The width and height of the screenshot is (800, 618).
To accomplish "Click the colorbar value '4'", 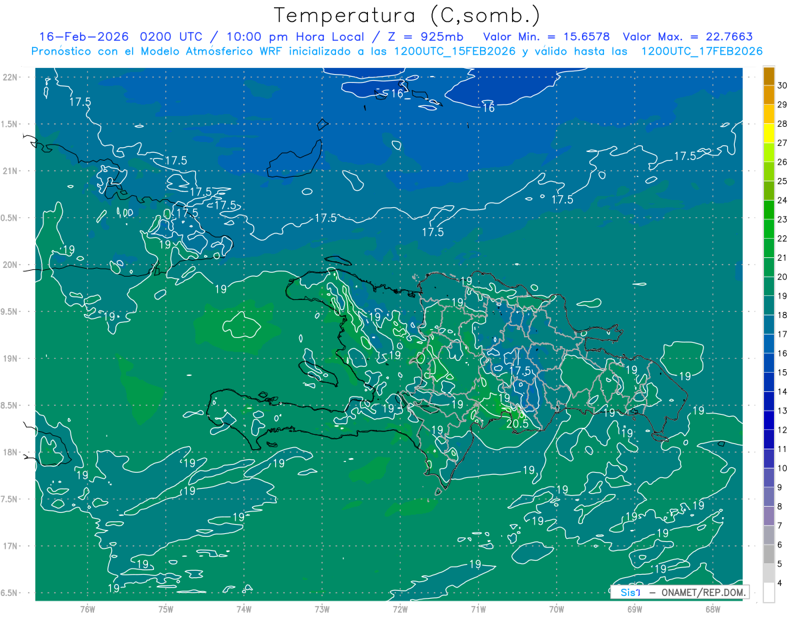I will [780, 583].
